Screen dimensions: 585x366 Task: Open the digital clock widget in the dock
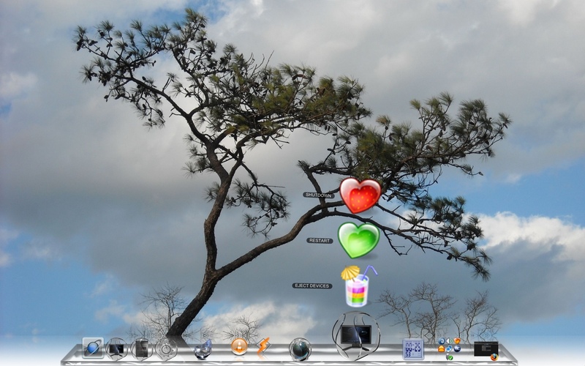tap(413, 349)
